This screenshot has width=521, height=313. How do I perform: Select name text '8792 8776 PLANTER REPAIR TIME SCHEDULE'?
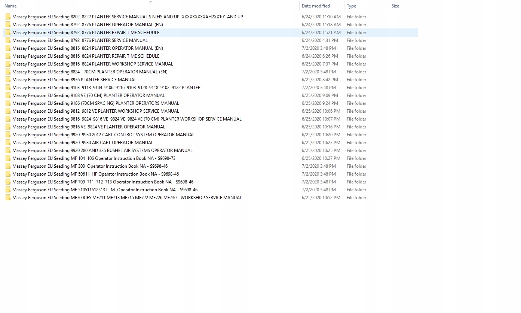tap(115, 33)
